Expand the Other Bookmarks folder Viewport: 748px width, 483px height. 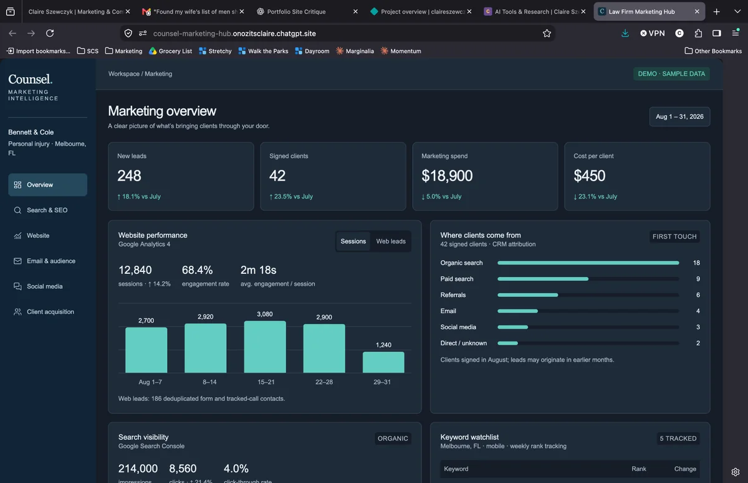pos(713,51)
